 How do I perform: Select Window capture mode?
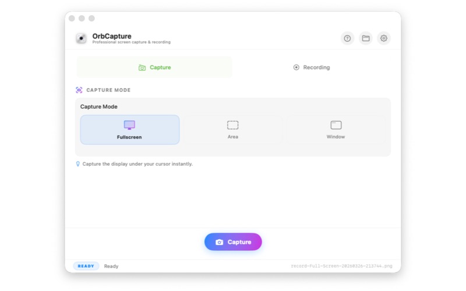point(336,130)
